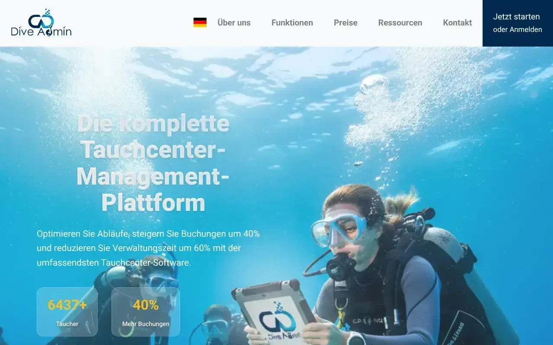This screenshot has height=345, width=553.
Task: Select "Über uns" in the navigation
Action: tap(234, 22)
